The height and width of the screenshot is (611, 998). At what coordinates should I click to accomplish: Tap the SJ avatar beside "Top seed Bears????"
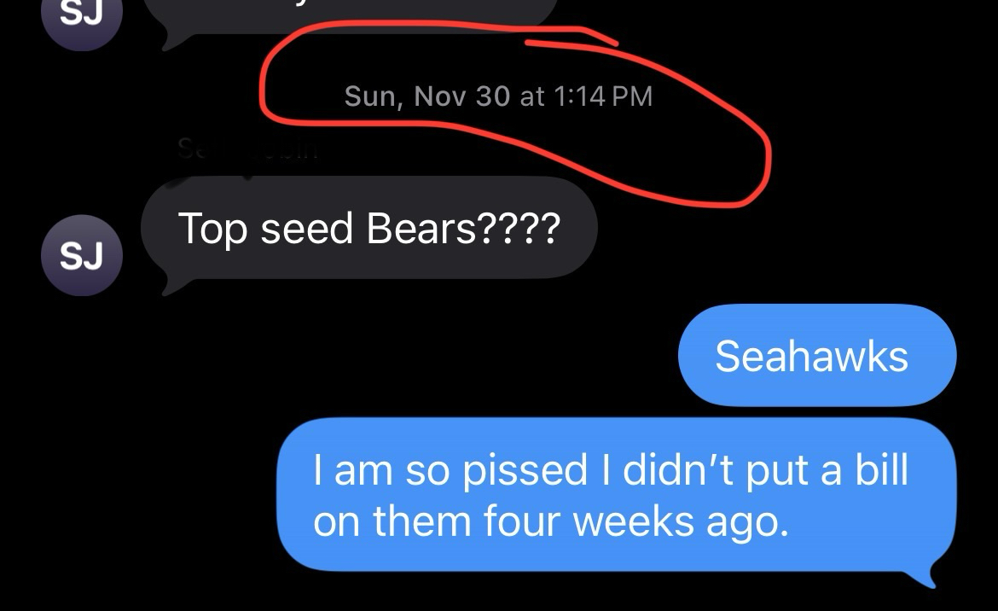82,255
